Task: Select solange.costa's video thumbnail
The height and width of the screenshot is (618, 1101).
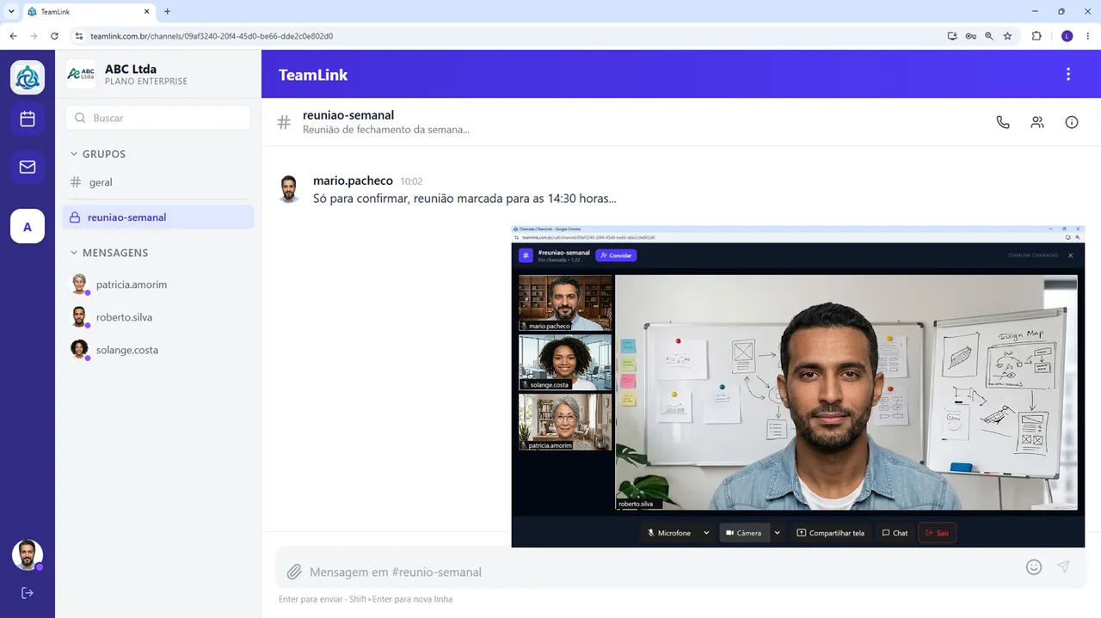Action: [565, 362]
